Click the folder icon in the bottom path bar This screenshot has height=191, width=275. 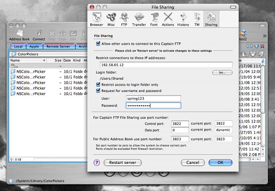[x=11, y=181]
